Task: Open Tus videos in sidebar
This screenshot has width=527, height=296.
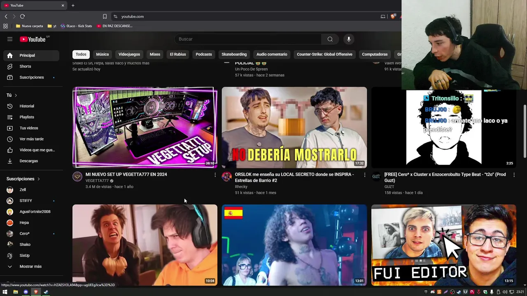Action: click(31, 128)
